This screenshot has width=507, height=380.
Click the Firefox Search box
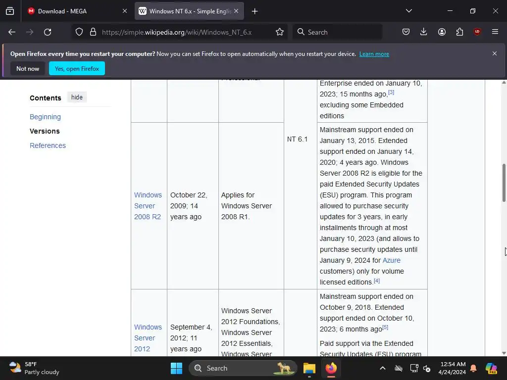(x=338, y=32)
